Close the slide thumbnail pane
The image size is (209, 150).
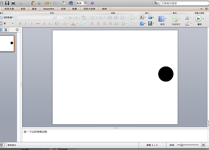[x=17, y=30]
